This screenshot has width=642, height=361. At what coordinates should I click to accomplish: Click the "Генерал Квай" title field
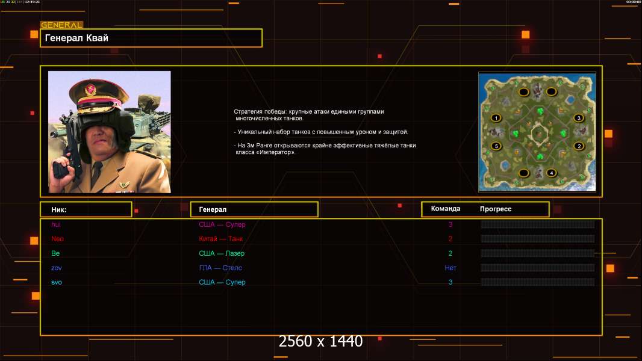pyautogui.click(x=151, y=38)
